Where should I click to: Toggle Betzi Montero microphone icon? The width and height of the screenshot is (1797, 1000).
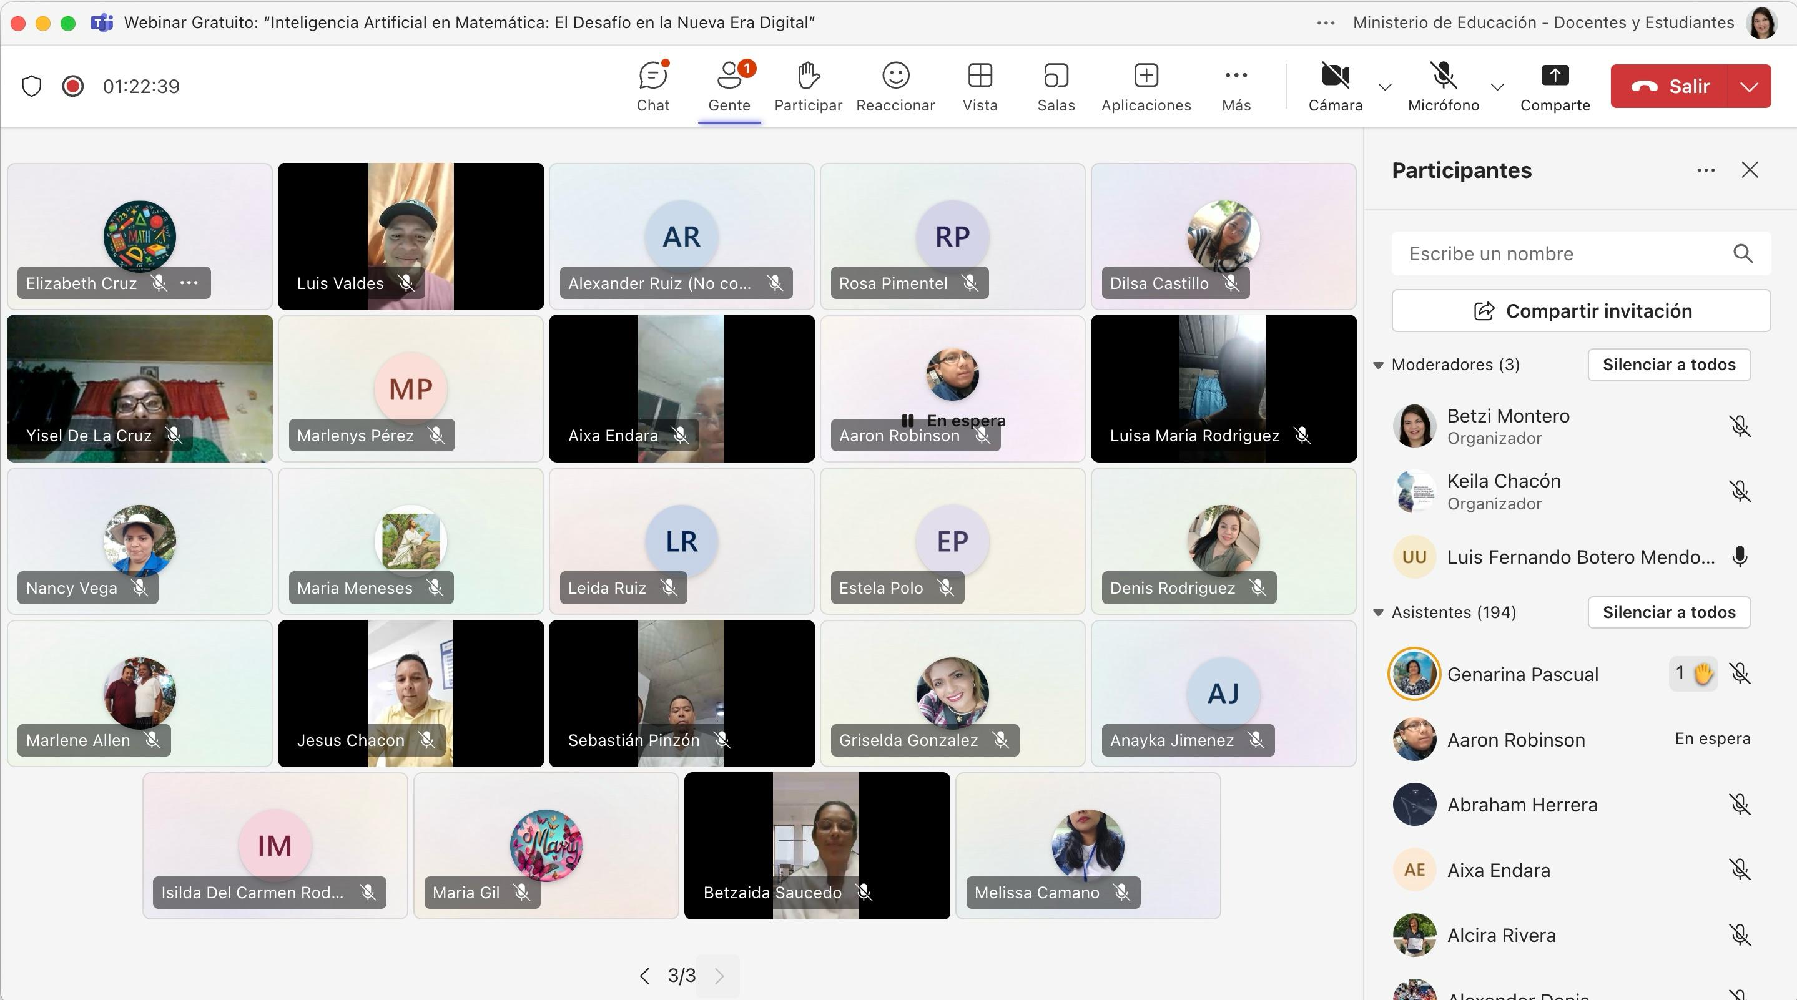[1740, 425]
